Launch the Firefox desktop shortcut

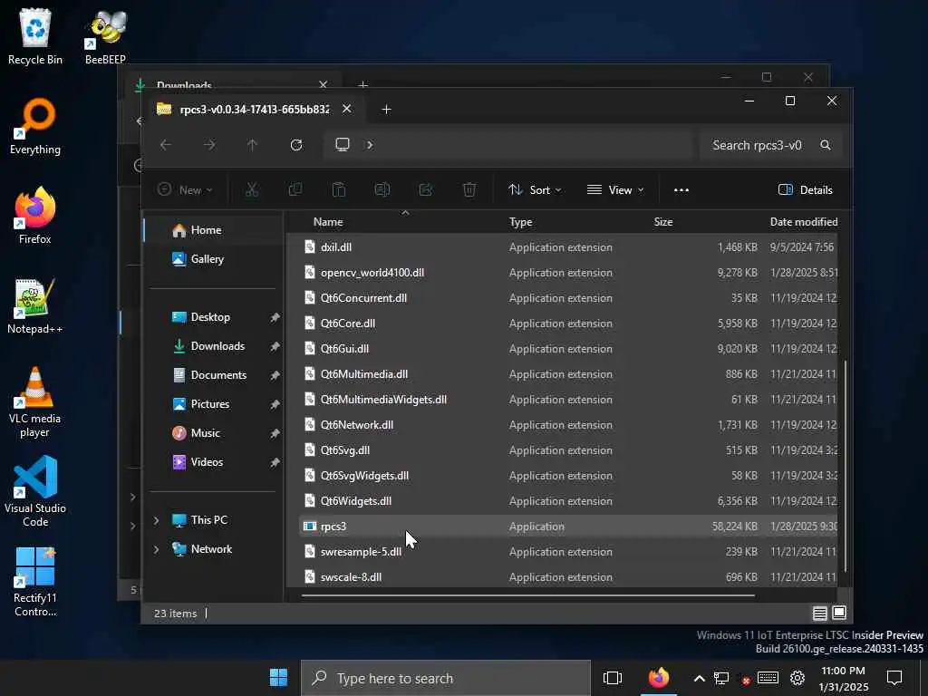pos(35,216)
